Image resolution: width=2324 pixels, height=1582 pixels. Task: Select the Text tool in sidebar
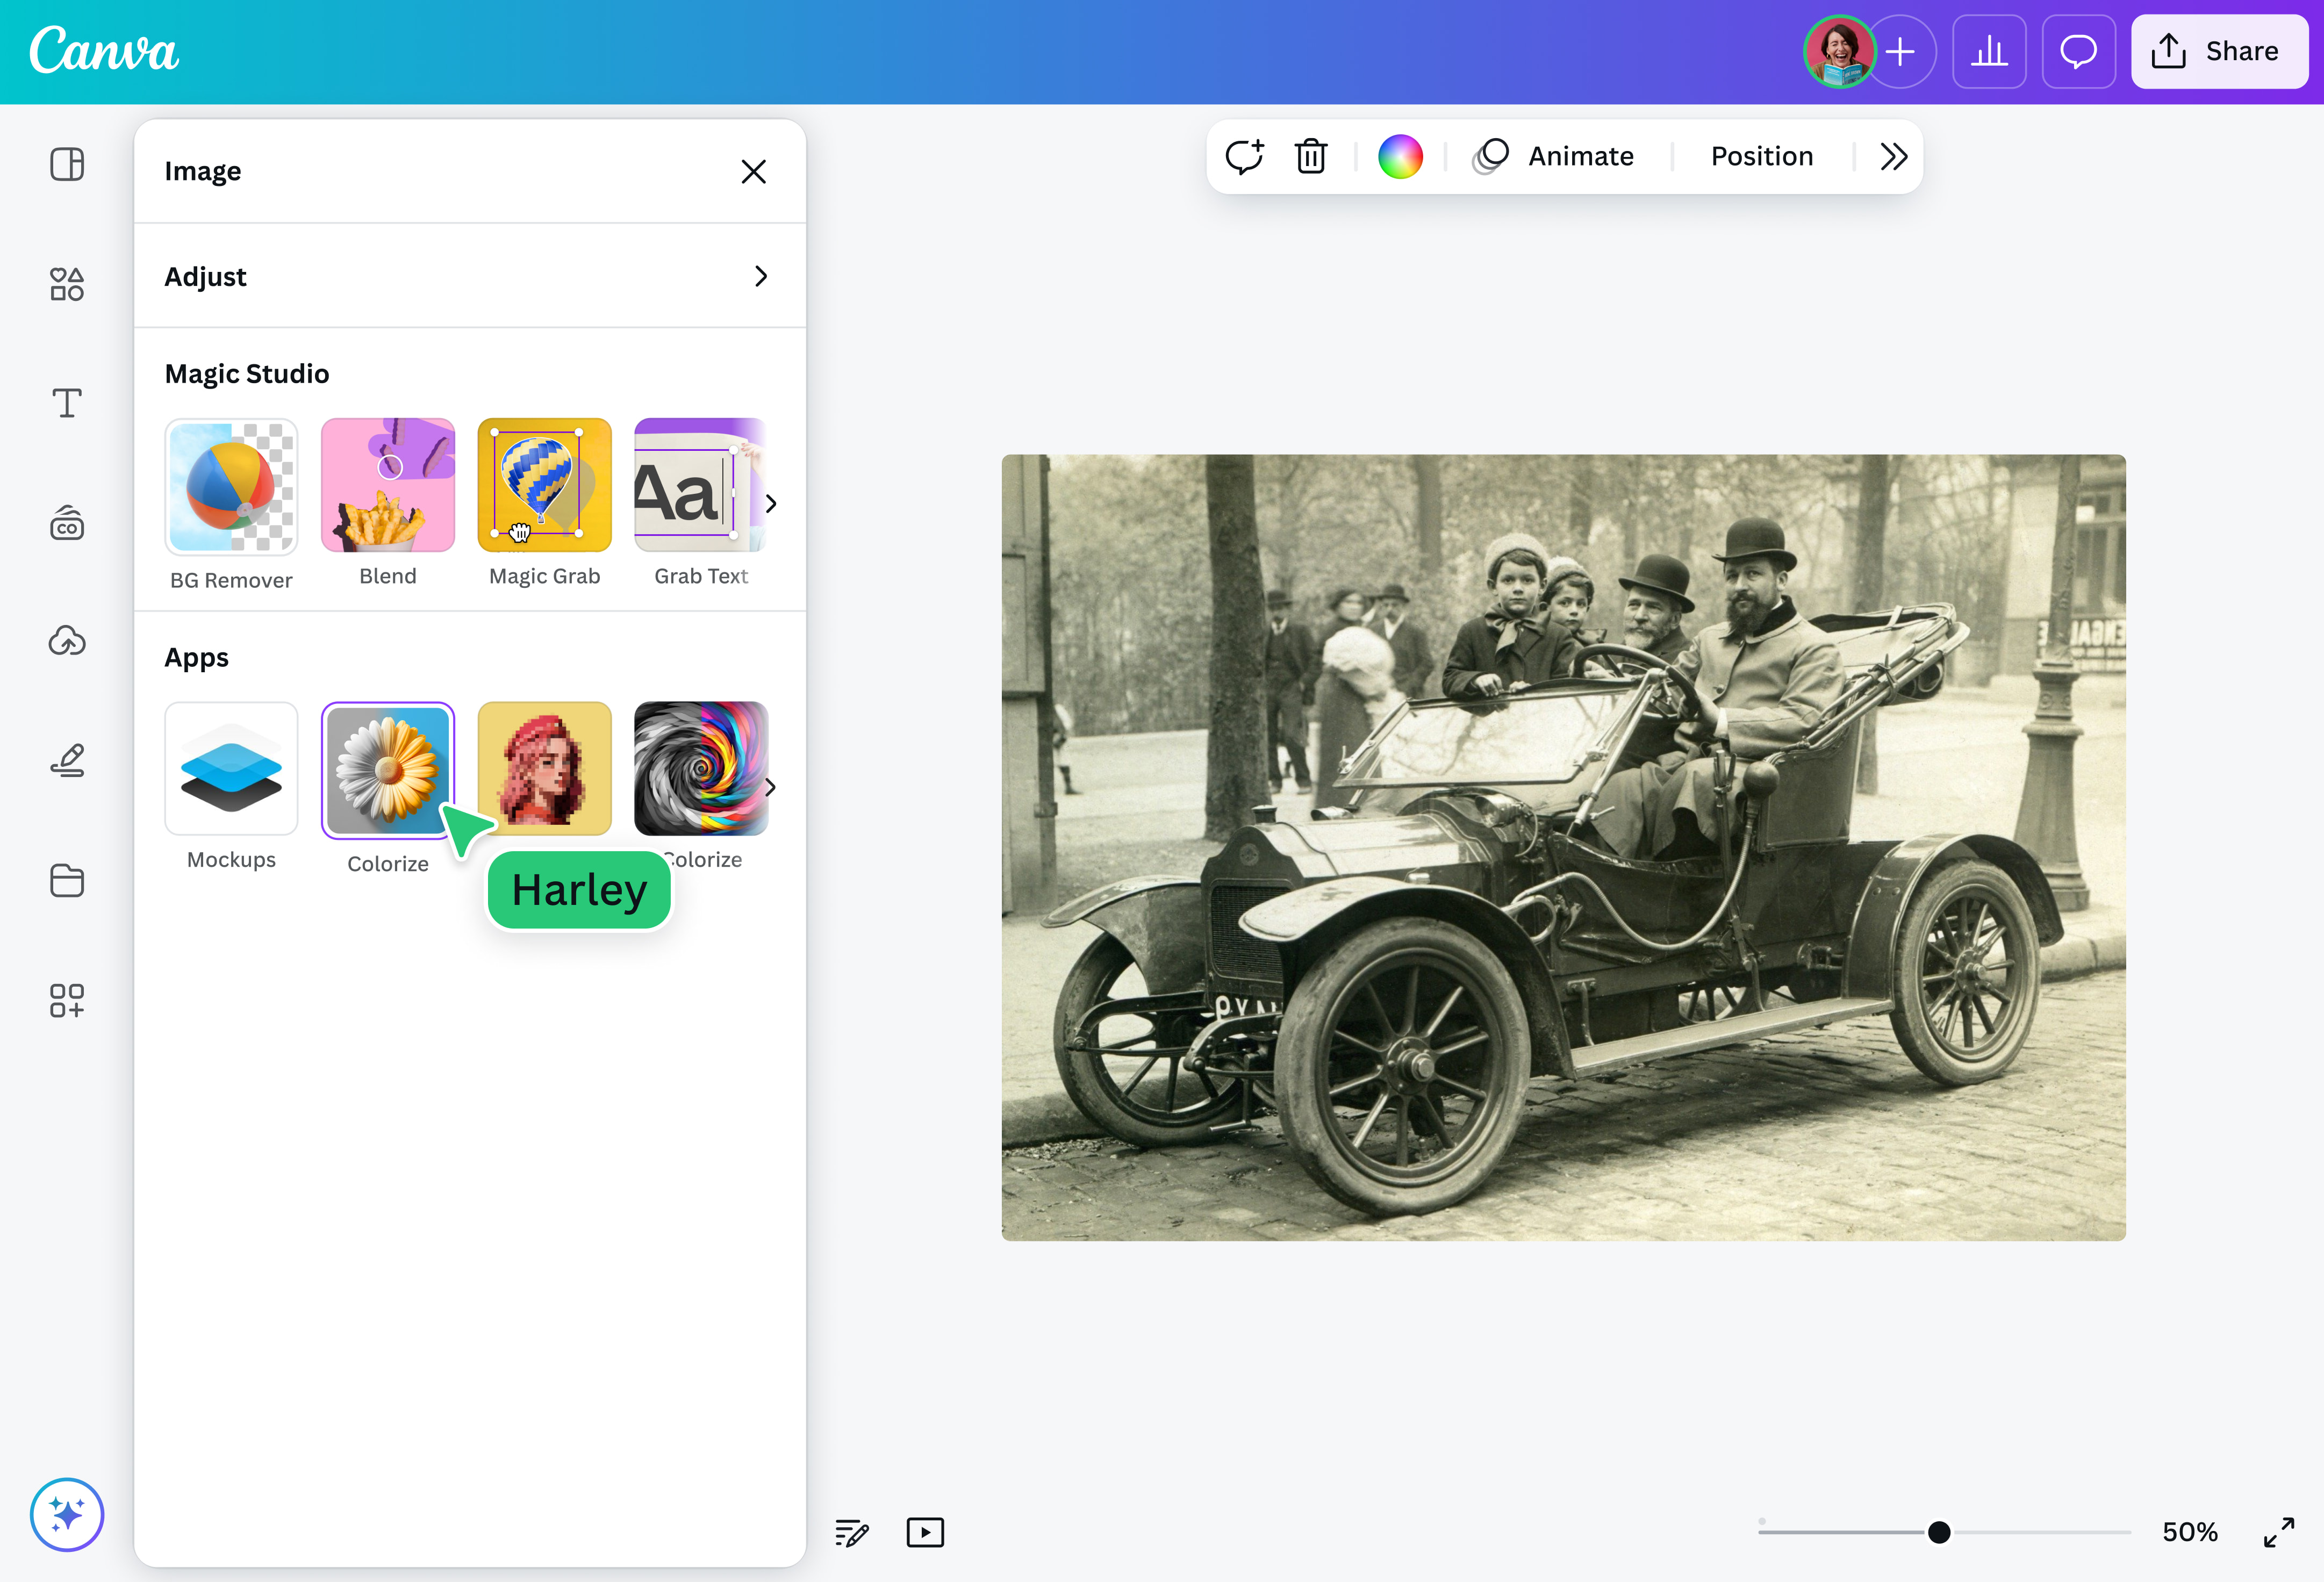(x=67, y=403)
